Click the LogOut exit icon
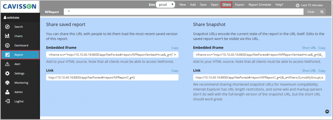The height and width of the screenshot is (120, 333). (7, 101)
